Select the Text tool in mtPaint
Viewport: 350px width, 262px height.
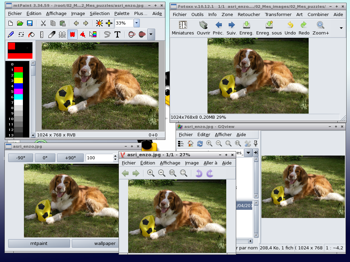(x=118, y=34)
